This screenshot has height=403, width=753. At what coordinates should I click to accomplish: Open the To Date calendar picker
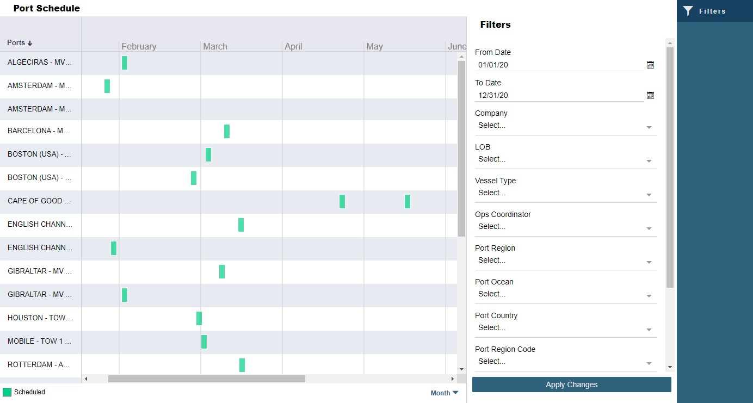(x=650, y=95)
